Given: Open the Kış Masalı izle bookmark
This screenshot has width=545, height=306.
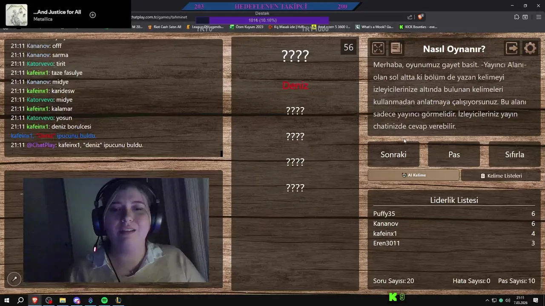Looking at the screenshot, I should 287,27.
